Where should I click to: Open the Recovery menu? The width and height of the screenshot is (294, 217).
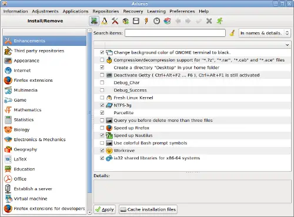133,11
